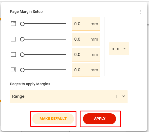Viewport: 149px width, 132px height.
Task: Click the right margin icon
Action: click(13, 70)
